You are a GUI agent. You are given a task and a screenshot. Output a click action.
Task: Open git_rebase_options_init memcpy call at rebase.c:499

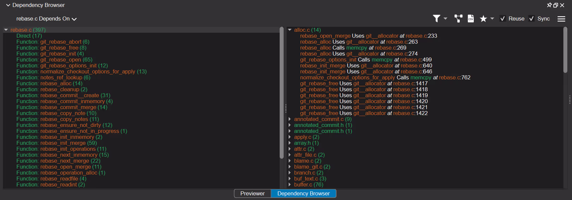pyautogui.click(x=366, y=60)
